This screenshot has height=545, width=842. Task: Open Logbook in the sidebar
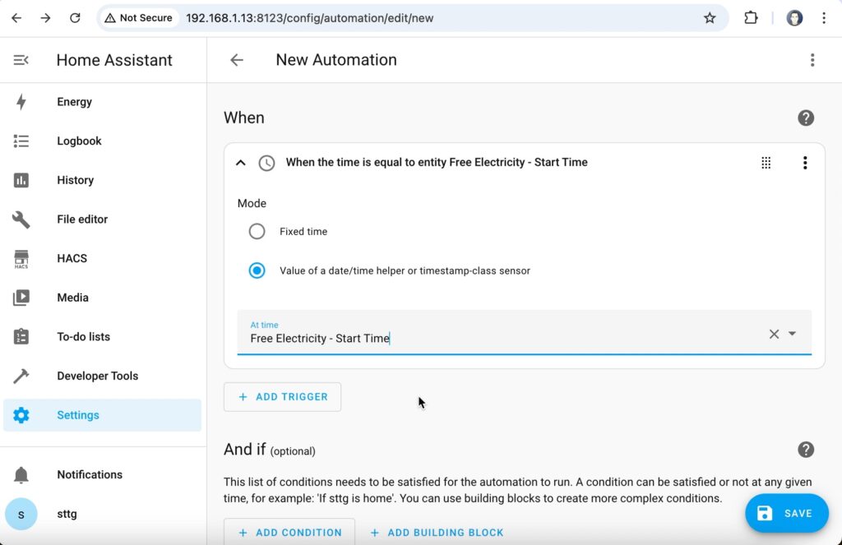pyautogui.click(x=102, y=141)
